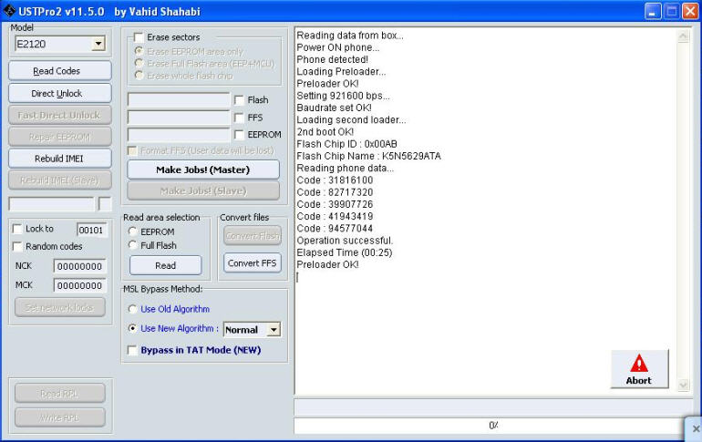Click the red Abort warning button
Image resolution: width=702 pixels, height=442 pixels.
tap(639, 369)
